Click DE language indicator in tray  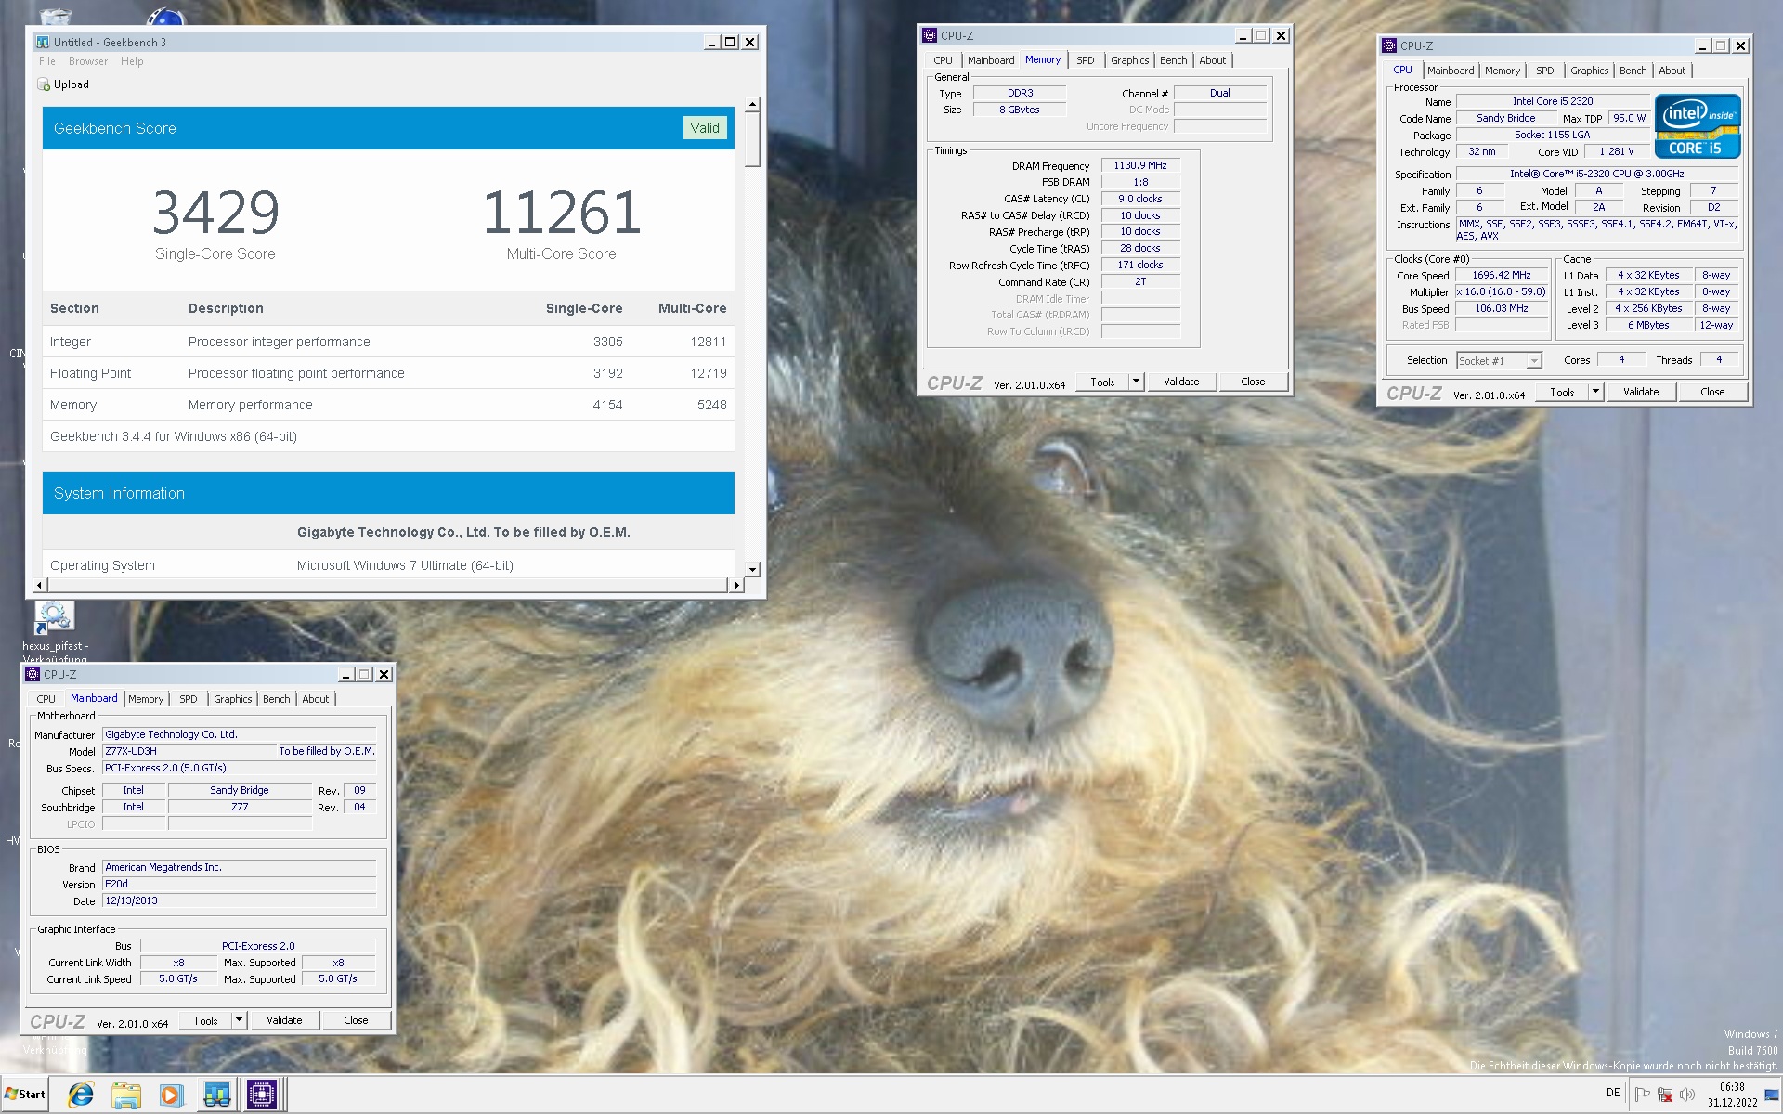[x=1613, y=1093]
